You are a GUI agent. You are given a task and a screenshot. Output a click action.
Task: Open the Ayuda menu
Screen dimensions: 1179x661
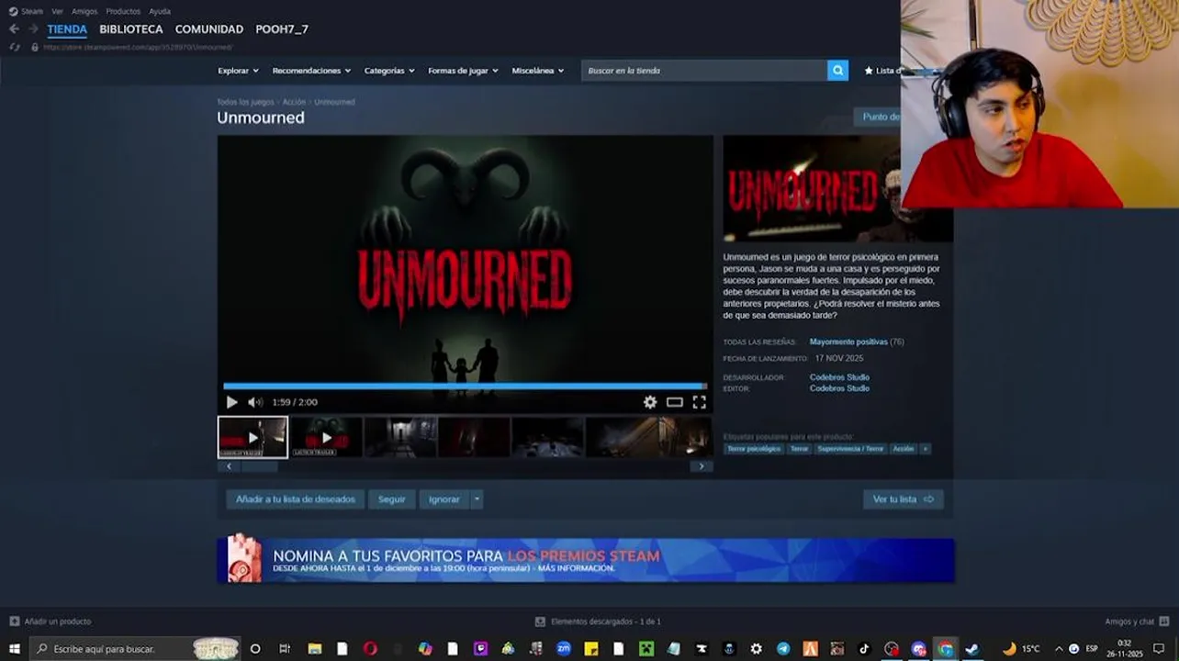click(160, 11)
